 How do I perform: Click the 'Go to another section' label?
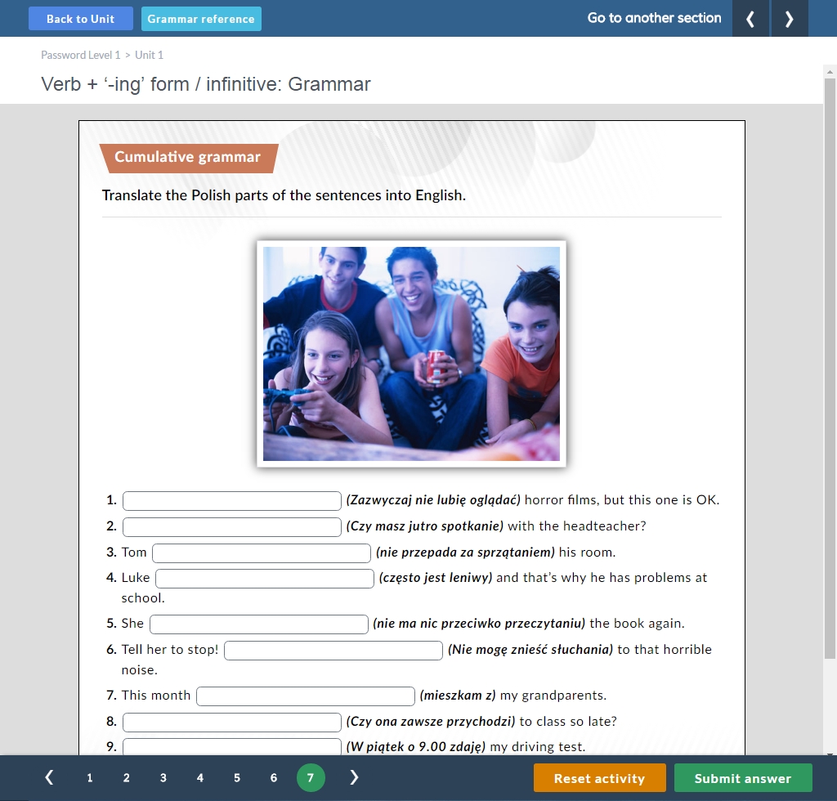(655, 18)
